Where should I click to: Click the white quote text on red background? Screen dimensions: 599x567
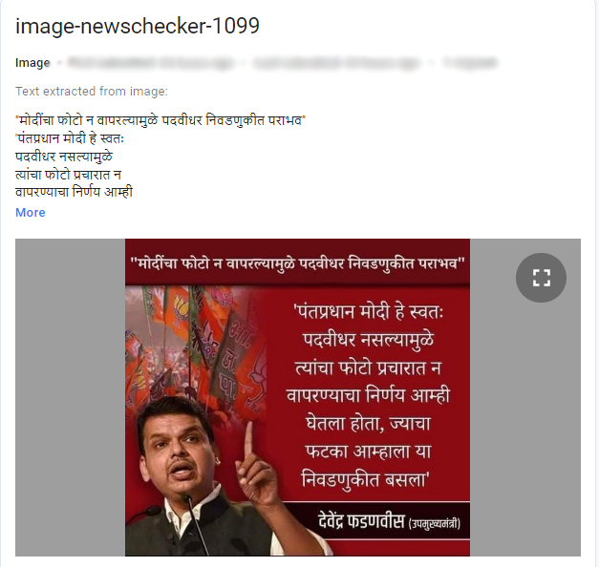pos(368,395)
